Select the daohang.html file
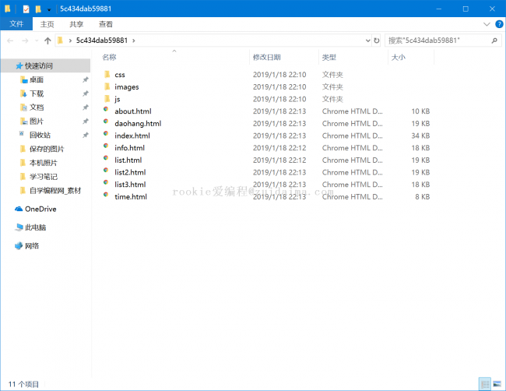506x391 pixels. pyautogui.click(x=137, y=123)
